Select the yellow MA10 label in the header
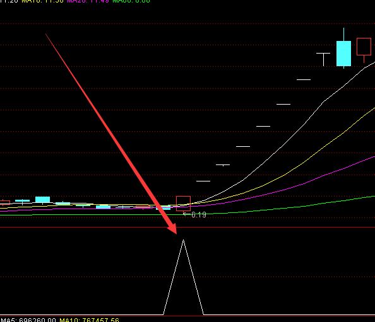The height and width of the screenshot is (322, 375). coord(43,1)
